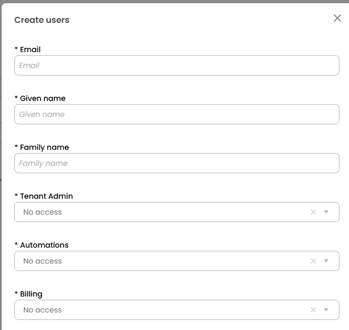Screen dimensions: 349x330
Task: Click the Email input field
Action: point(176,65)
